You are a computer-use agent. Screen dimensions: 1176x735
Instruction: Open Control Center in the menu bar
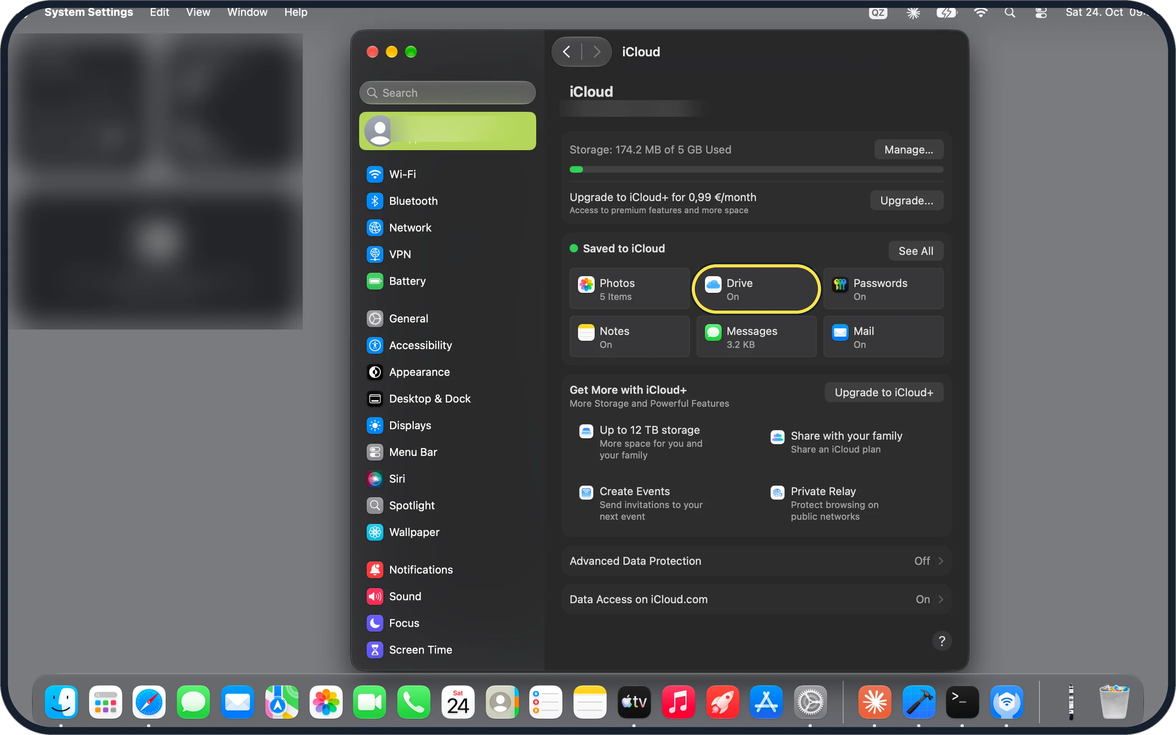coord(1041,13)
